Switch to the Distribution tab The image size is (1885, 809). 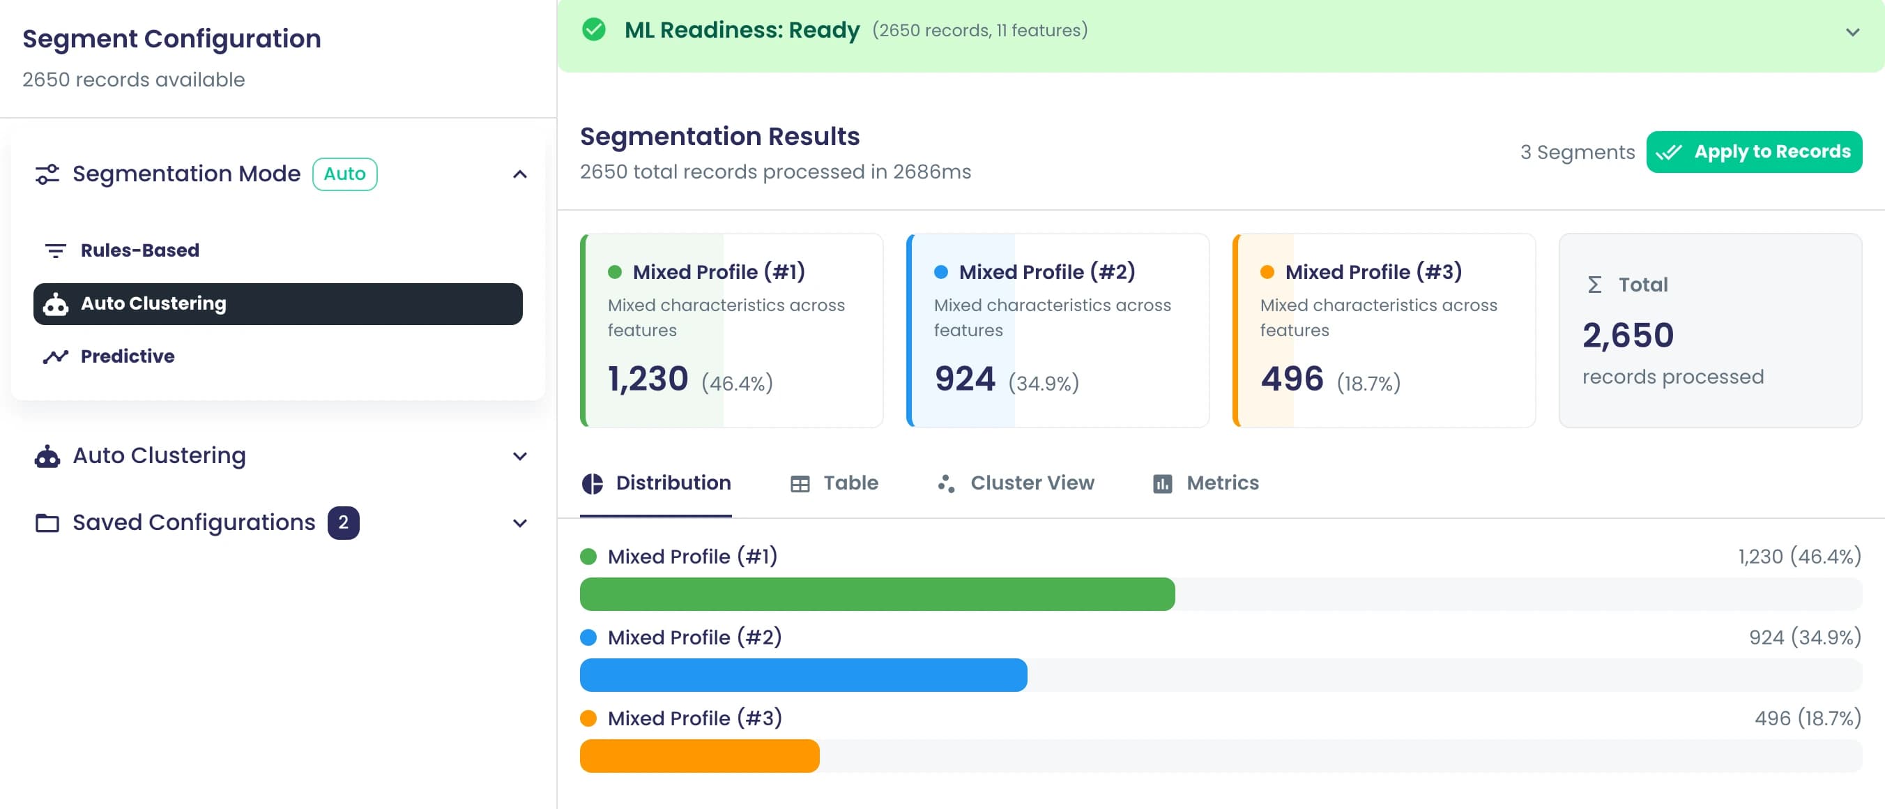pos(657,484)
